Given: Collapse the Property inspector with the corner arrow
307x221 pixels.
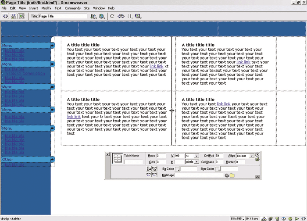Looking at the screenshot, I should 257,176.
